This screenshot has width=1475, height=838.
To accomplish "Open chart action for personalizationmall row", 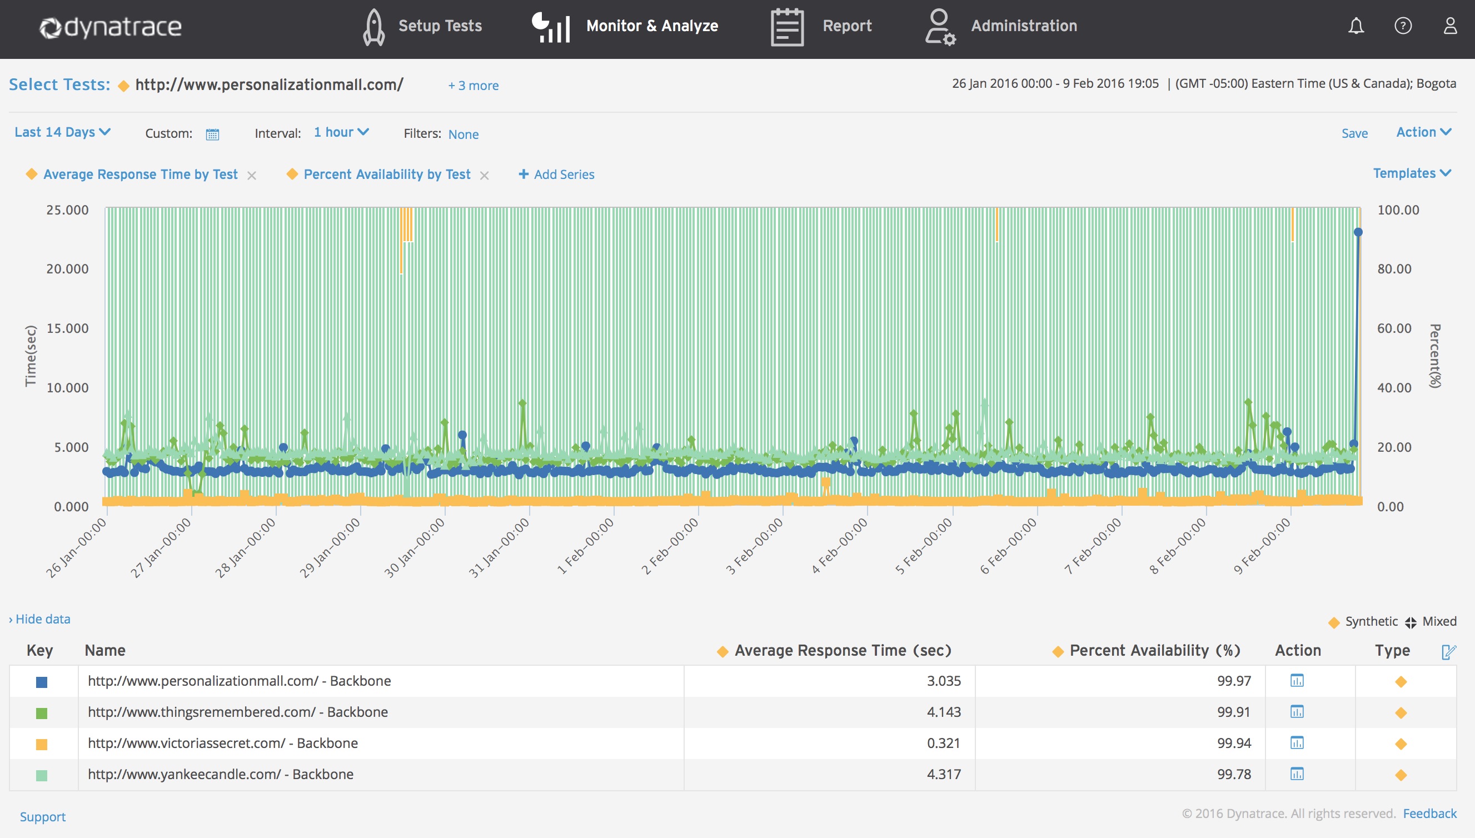I will point(1297,681).
